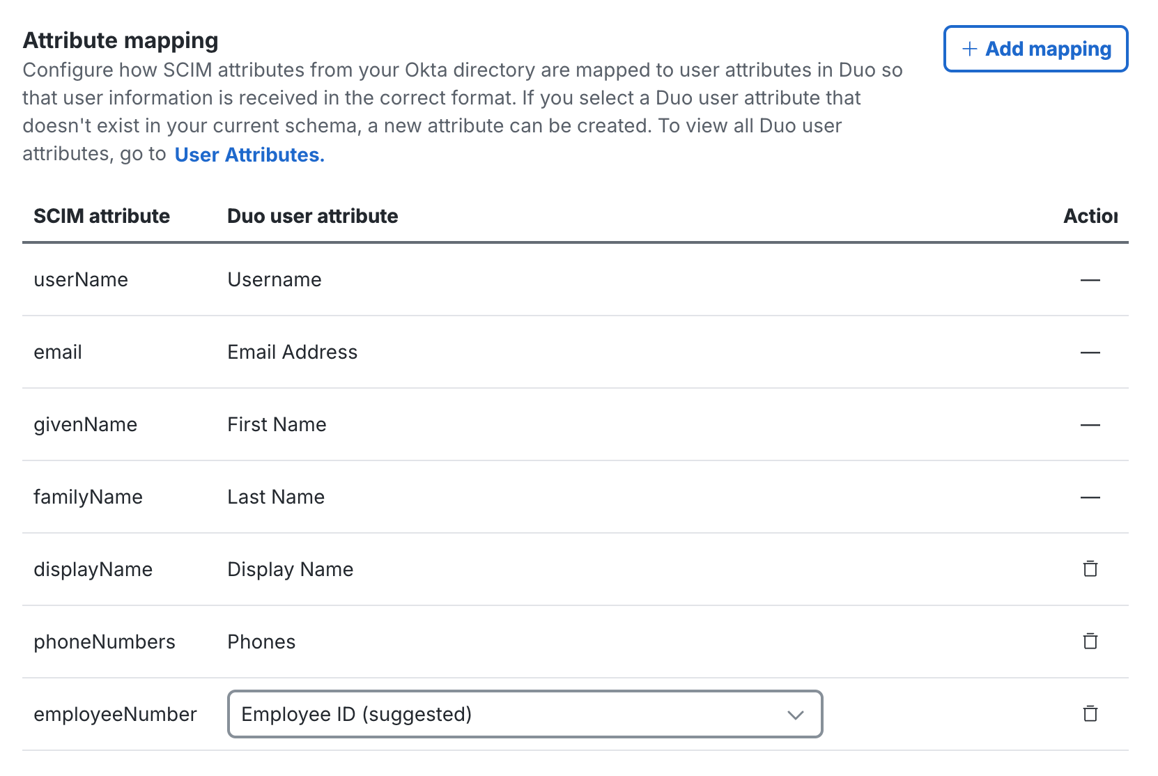The width and height of the screenshot is (1158, 776).
Task: Open the User Attributes link
Action: [x=249, y=155]
